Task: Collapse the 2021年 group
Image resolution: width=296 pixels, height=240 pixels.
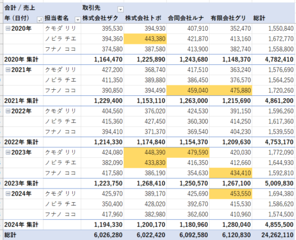Action: click(8, 70)
